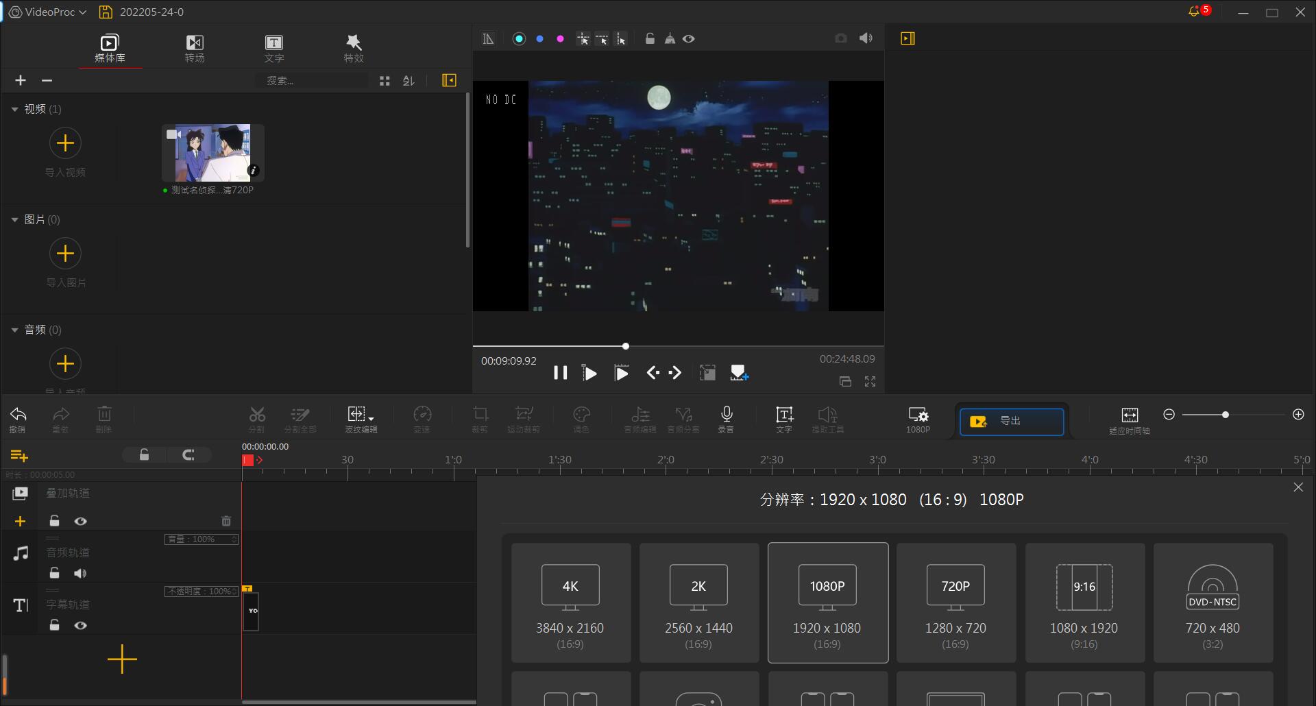Screen dimensions: 1316x706
Task: Open the 1080P project settings
Action: pyautogui.click(x=918, y=419)
